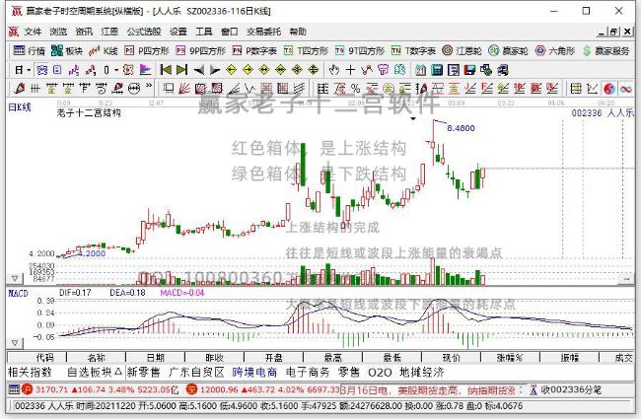Toggle the highlighted icon after 日 dropdown
The width and height of the screenshot is (641, 419).
[41, 70]
